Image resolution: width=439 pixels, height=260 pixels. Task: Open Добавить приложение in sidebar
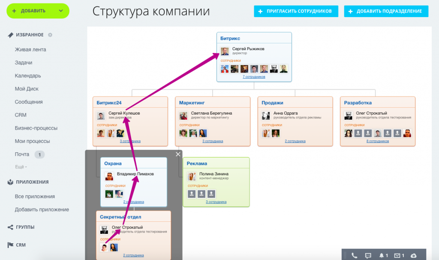point(42,209)
